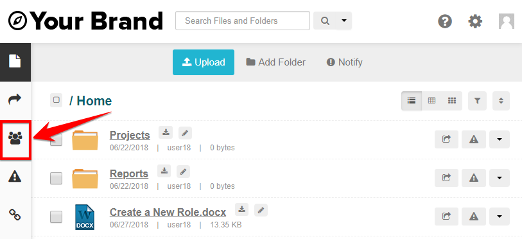Switch to the list view layout
Image resolution: width=522 pixels, height=239 pixels.
pyautogui.click(x=412, y=101)
